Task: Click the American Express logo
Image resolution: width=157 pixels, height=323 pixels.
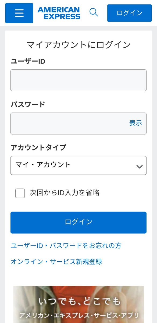Action: 59,13
